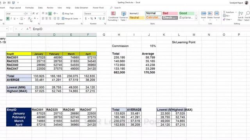Click the Fill icon in Editing

[224, 16]
